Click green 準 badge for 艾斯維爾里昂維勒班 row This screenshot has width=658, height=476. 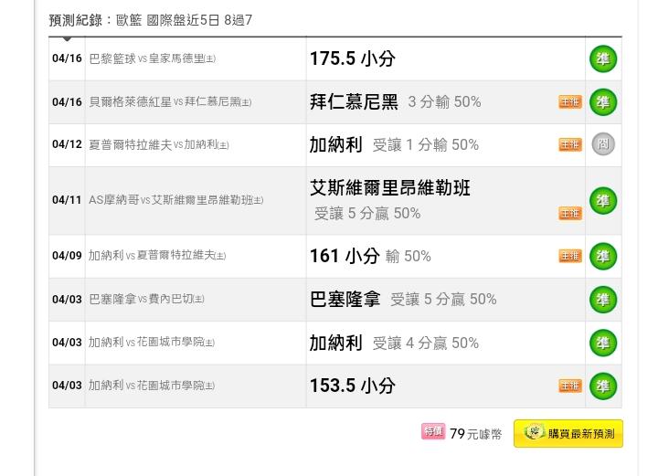[x=603, y=200]
